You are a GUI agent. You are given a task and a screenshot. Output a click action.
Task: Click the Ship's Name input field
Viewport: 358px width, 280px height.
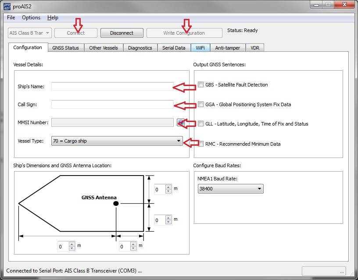click(x=112, y=86)
